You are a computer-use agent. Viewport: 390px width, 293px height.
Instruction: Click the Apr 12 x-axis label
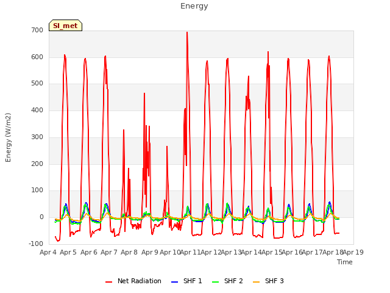tap(211, 252)
